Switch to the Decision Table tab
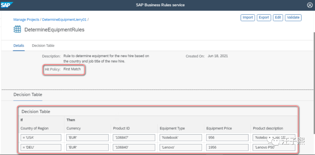The width and height of the screenshot is (315, 155). [x=43, y=46]
